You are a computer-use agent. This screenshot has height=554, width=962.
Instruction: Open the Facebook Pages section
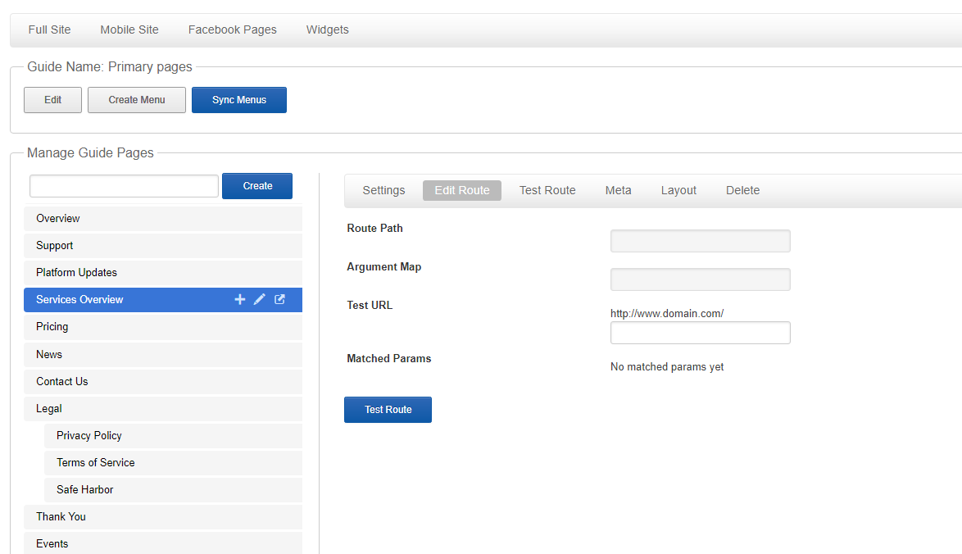click(232, 30)
